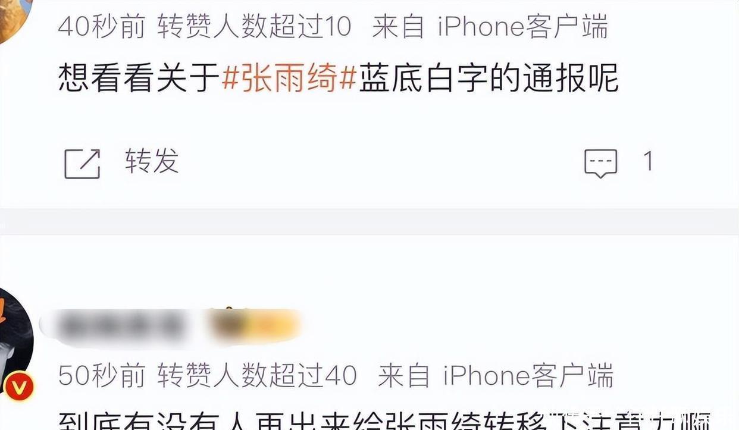The height and width of the screenshot is (430, 739).
Task: Tap the 转发 label
Action: coord(152,161)
